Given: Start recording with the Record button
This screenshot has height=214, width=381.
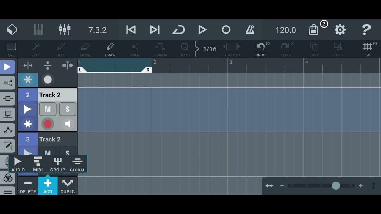Looking at the screenshot, I should (226, 30).
